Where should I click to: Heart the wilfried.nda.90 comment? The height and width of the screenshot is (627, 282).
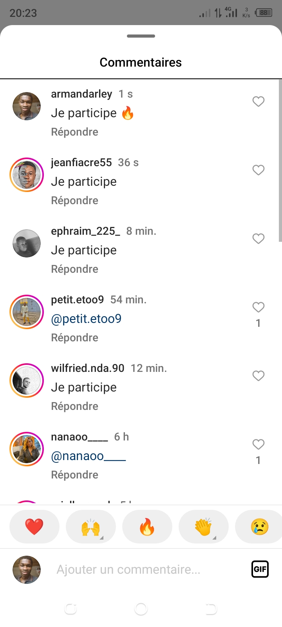coord(258,376)
